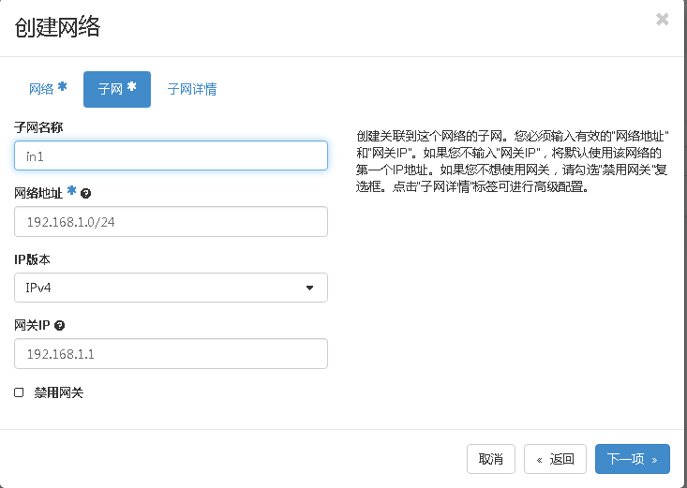
Task: Click the 禁用网关 label text
Action: 59,393
